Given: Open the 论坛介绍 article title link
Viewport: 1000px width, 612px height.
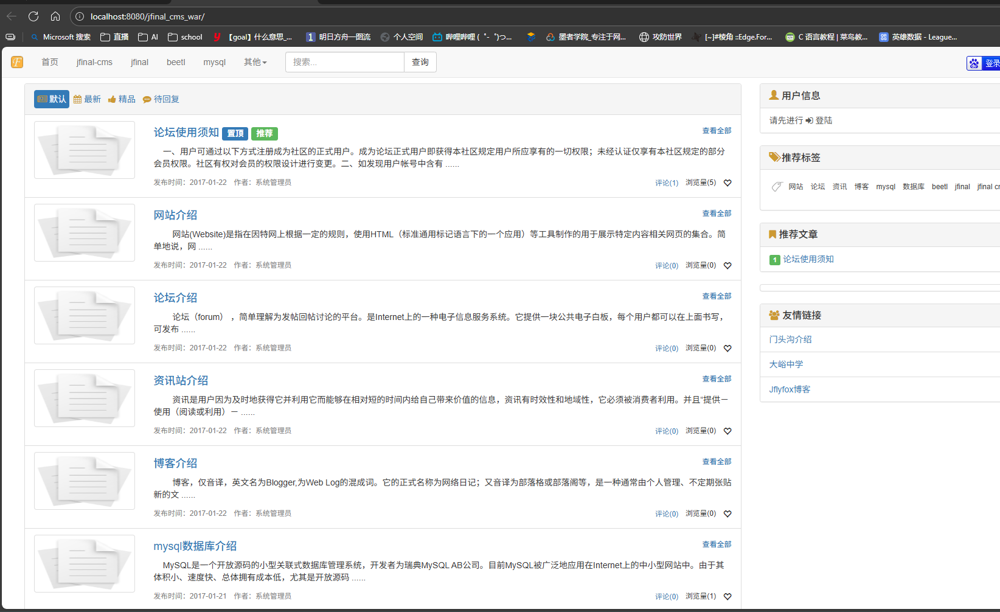Looking at the screenshot, I should tap(175, 297).
